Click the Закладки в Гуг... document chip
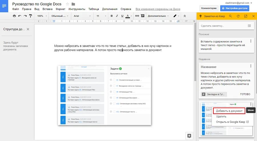This screenshot has height=141, width=257. pyautogui.click(x=214, y=94)
